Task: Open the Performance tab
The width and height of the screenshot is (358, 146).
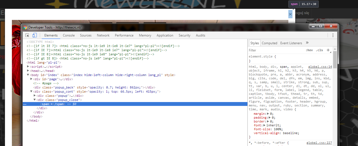Action: tap(124, 35)
